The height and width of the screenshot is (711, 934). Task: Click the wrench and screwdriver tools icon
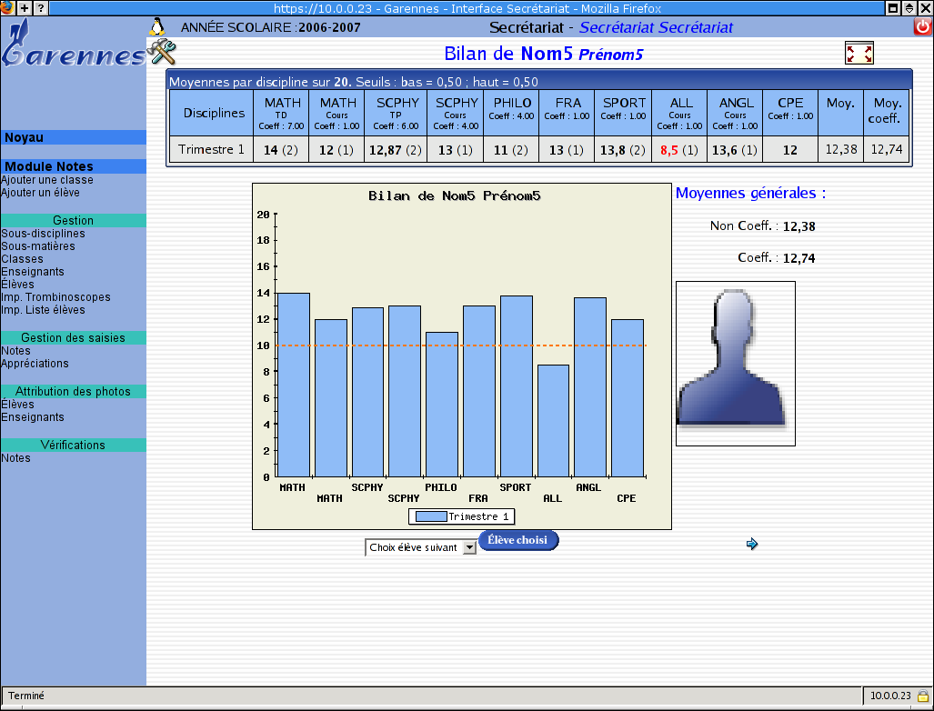pyautogui.click(x=161, y=52)
